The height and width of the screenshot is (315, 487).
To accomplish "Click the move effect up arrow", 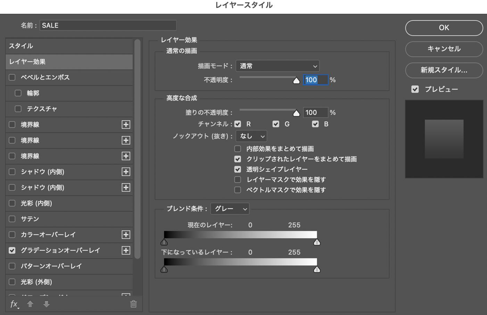I will (x=30, y=304).
